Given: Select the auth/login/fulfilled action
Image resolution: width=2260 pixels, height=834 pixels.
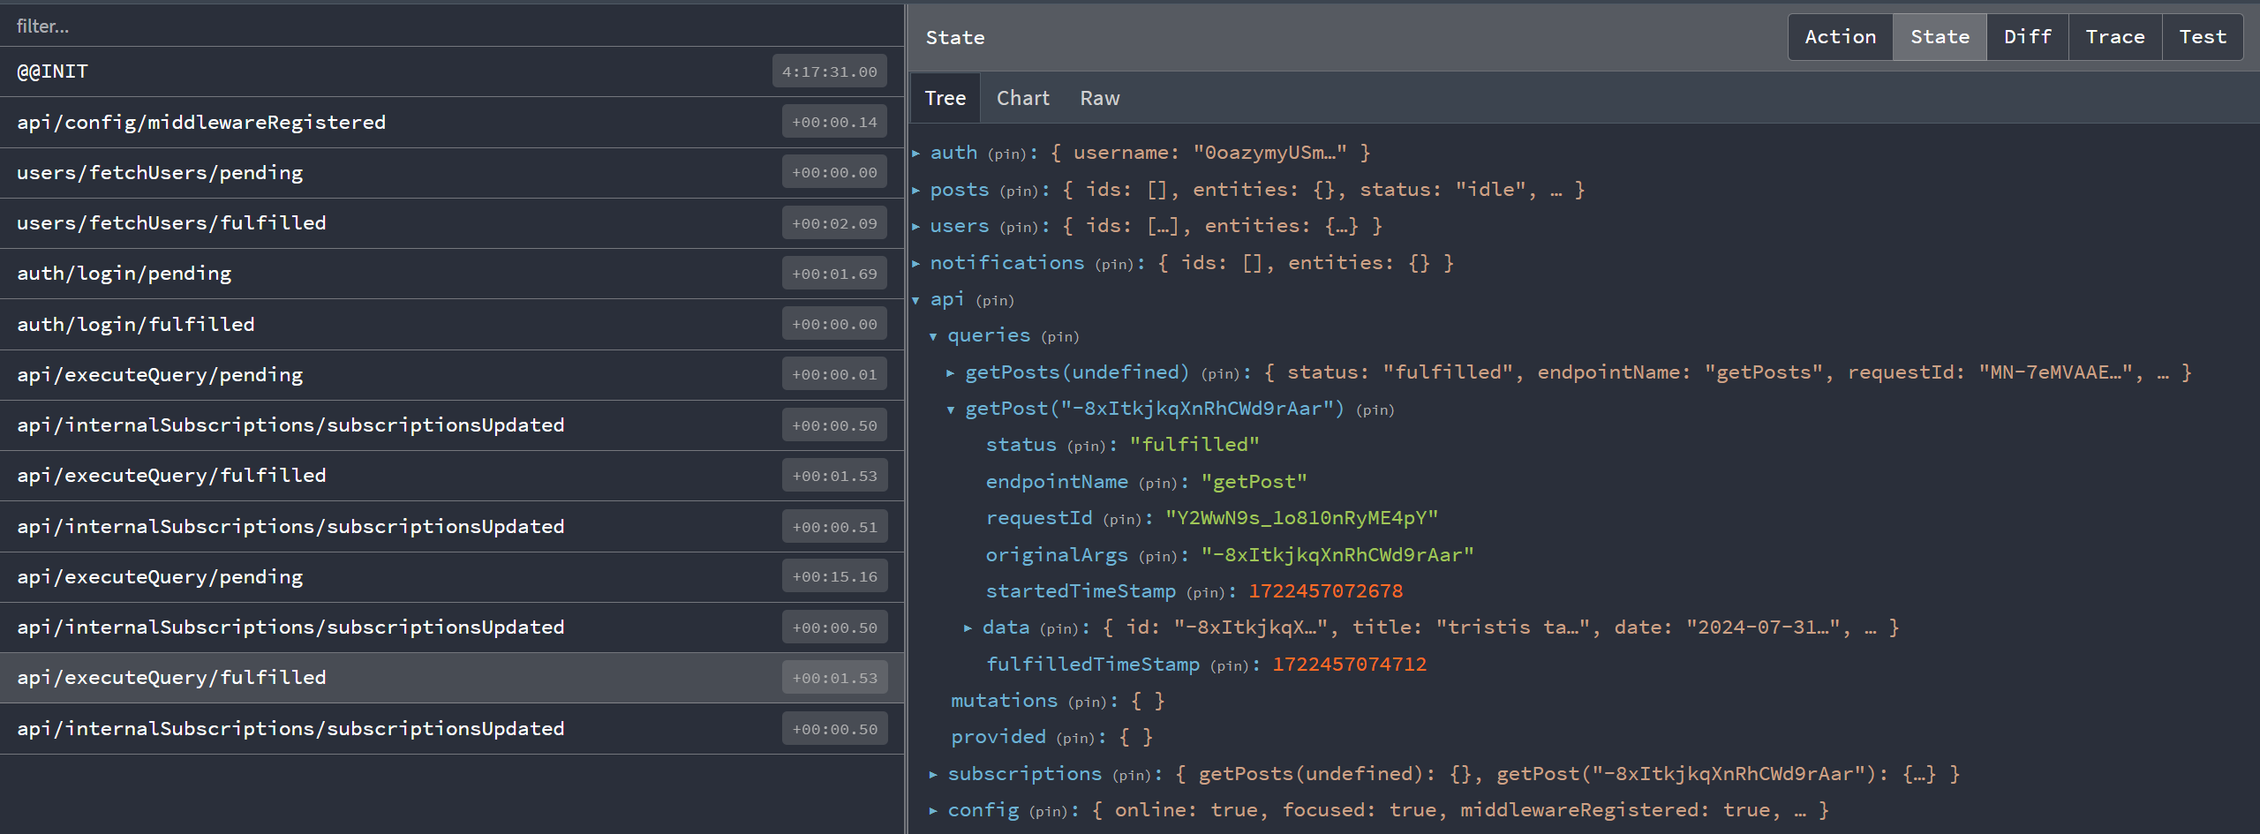Looking at the screenshot, I should pyautogui.click(x=135, y=323).
